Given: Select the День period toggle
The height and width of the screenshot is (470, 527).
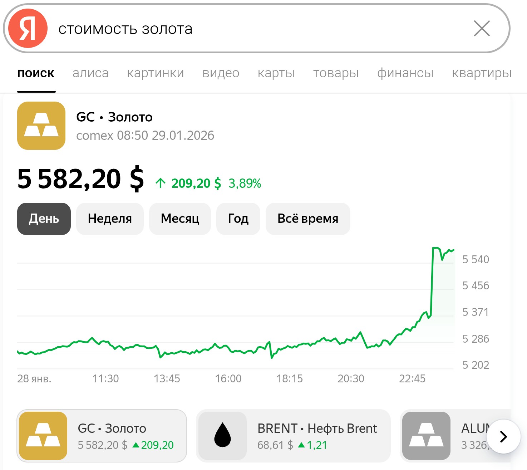Looking at the screenshot, I should point(44,219).
